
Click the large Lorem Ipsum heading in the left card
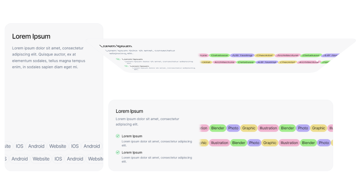(31, 36)
